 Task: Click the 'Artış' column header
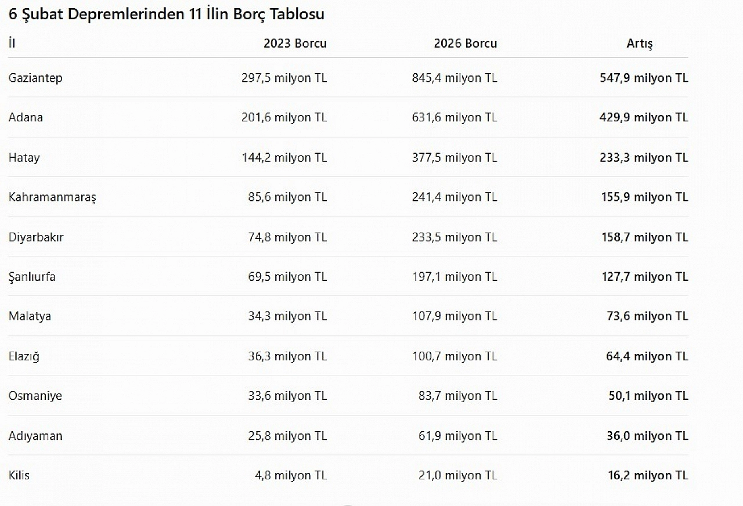pyautogui.click(x=640, y=44)
